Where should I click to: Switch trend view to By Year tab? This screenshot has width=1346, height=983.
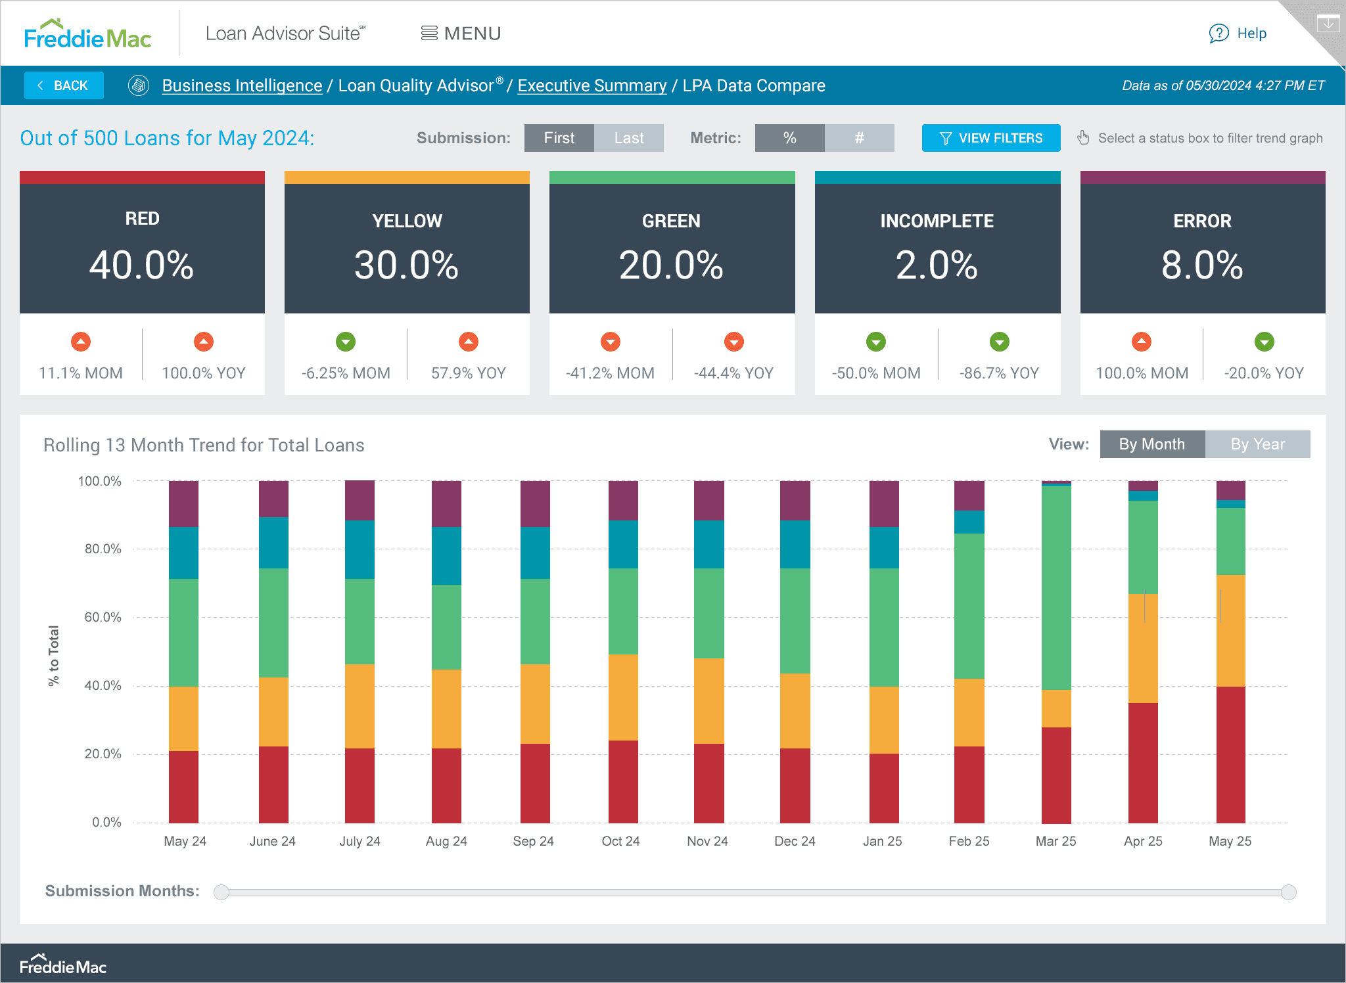[x=1257, y=444]
